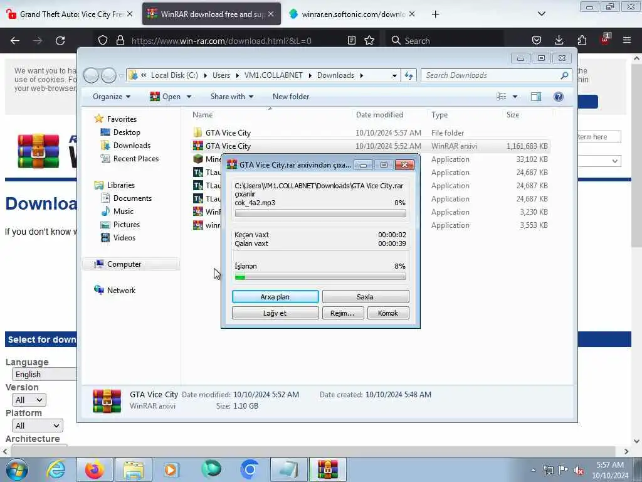Create a New folder in Downloads
Screen dimensions: 642x482
click(x=291, y=97)
